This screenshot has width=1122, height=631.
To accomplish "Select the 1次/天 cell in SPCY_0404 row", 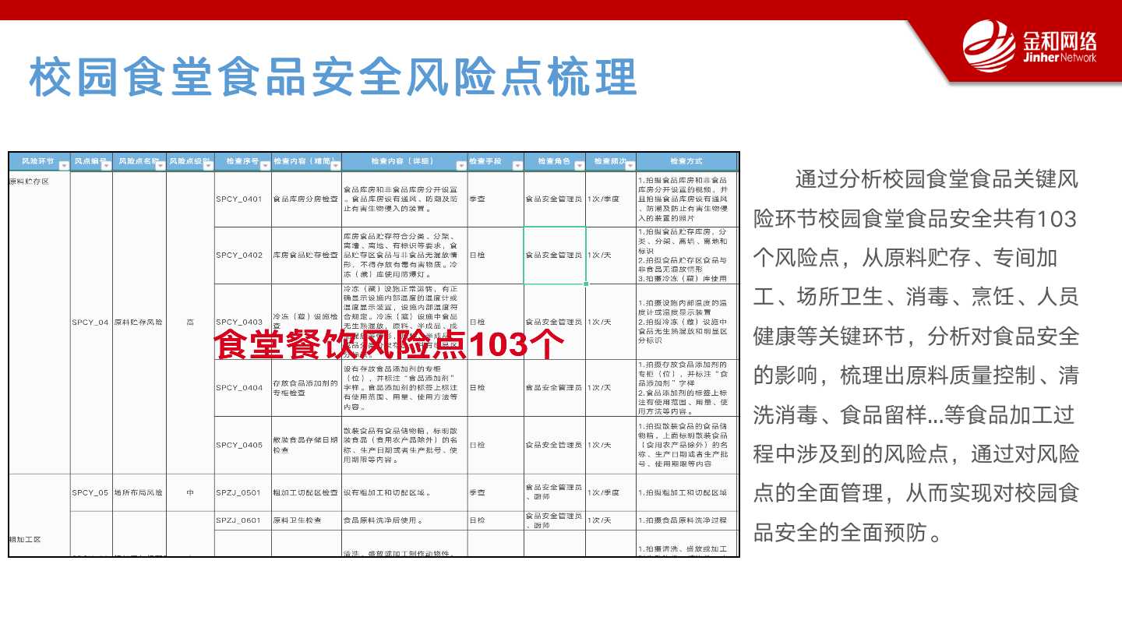I will [x=610, y=387].
